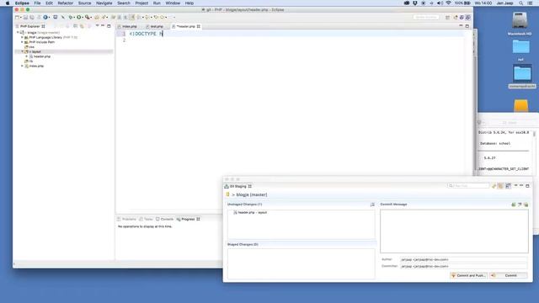Viewport: 539px width, 303px height.
Task: Collapse the blogje project tree node
Action: pyautogui.click(x=18, y=32)
